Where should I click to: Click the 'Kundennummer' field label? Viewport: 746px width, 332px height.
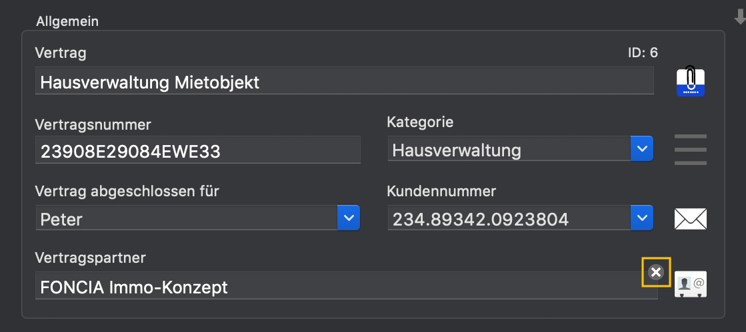pos(441,192)
